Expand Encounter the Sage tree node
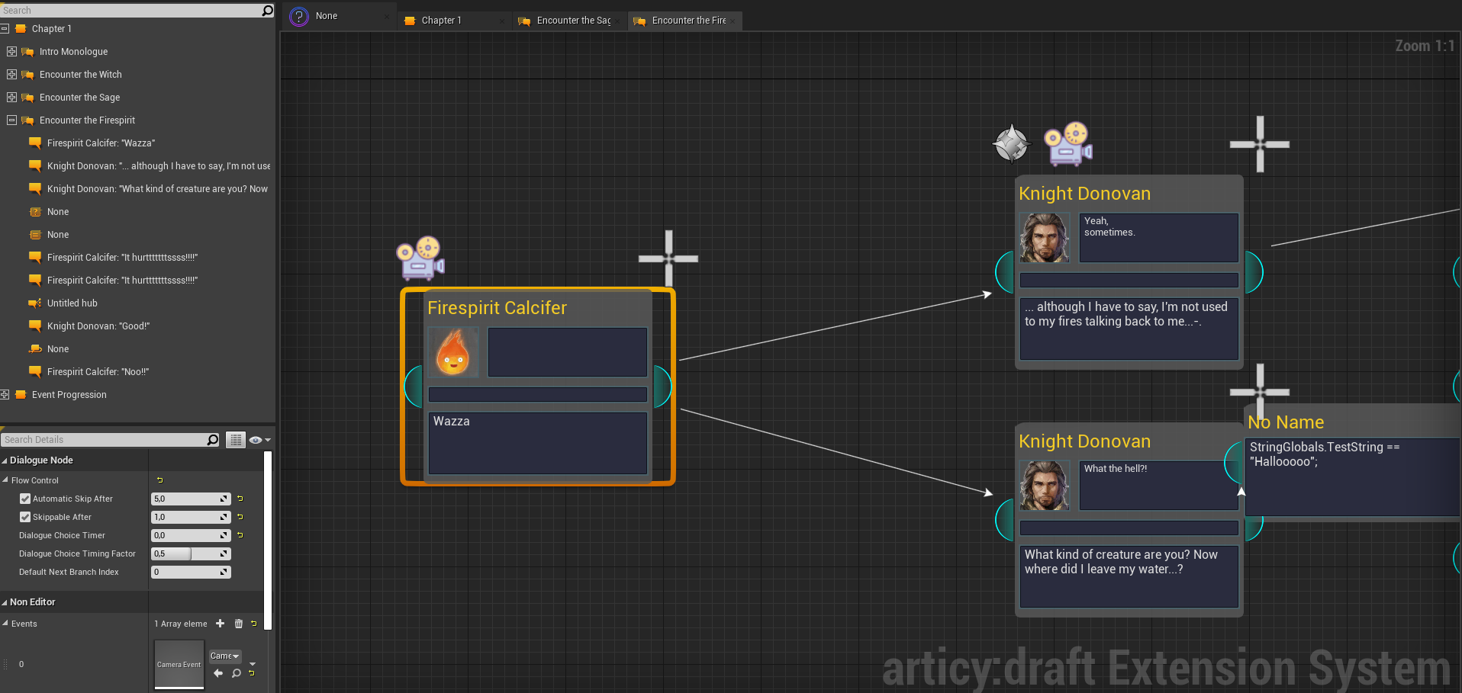This screenshot has height=693, width=1462. point(11,98)
